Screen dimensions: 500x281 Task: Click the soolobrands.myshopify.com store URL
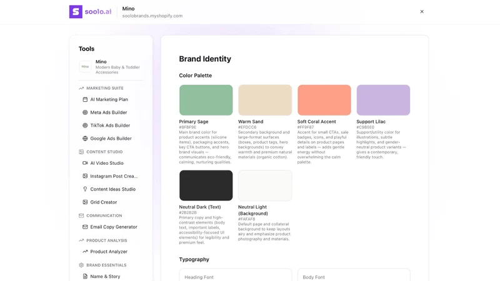click(152, 16)
